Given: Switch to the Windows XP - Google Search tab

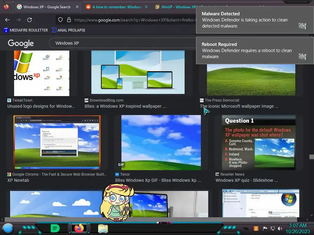Looking at the screenshot, I should [x=47, y=7].
